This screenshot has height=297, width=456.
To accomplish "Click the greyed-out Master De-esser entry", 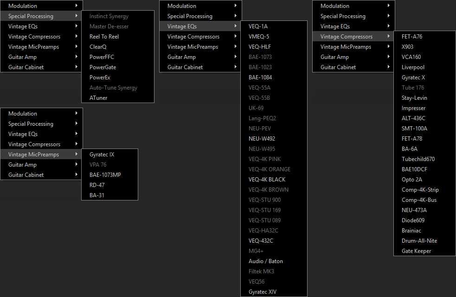I will pyautogui.click(x=118, y=26).
